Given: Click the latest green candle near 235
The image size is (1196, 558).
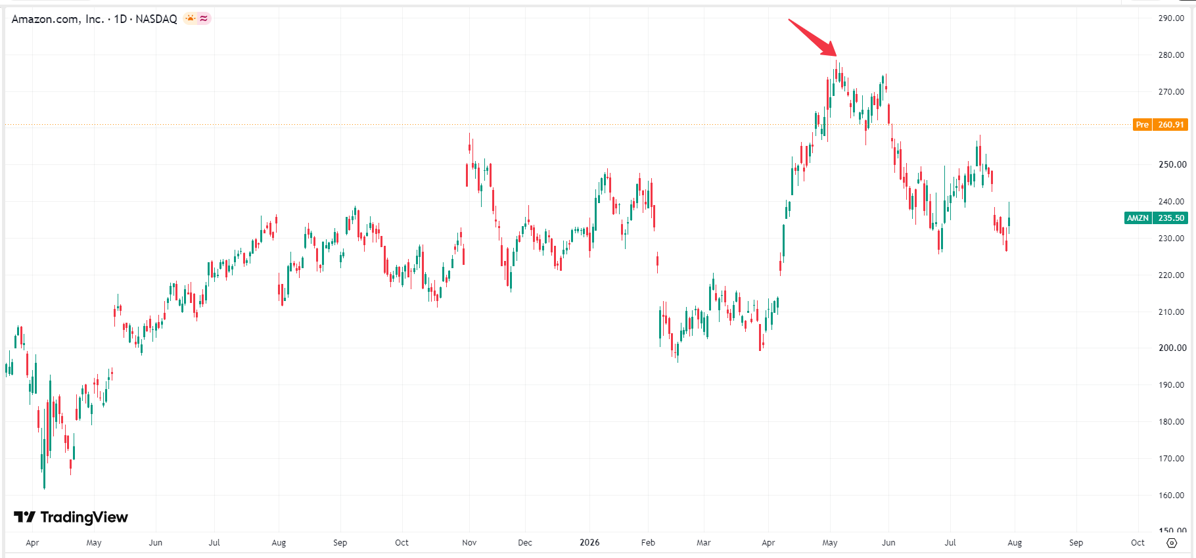Looking at the screenshot, I should click(1009, 220).
